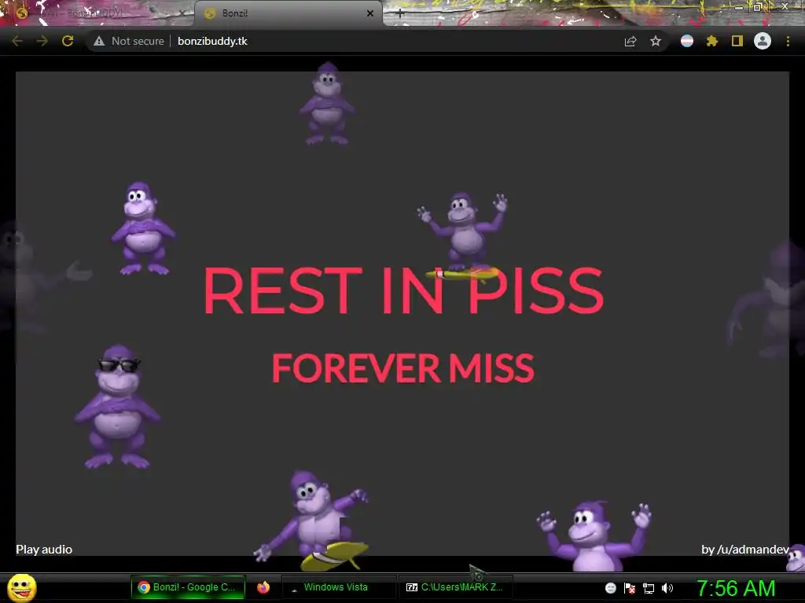This screenshot has width=805, height=603.
Task: Click the Play audio link
Action: (44, 550)
